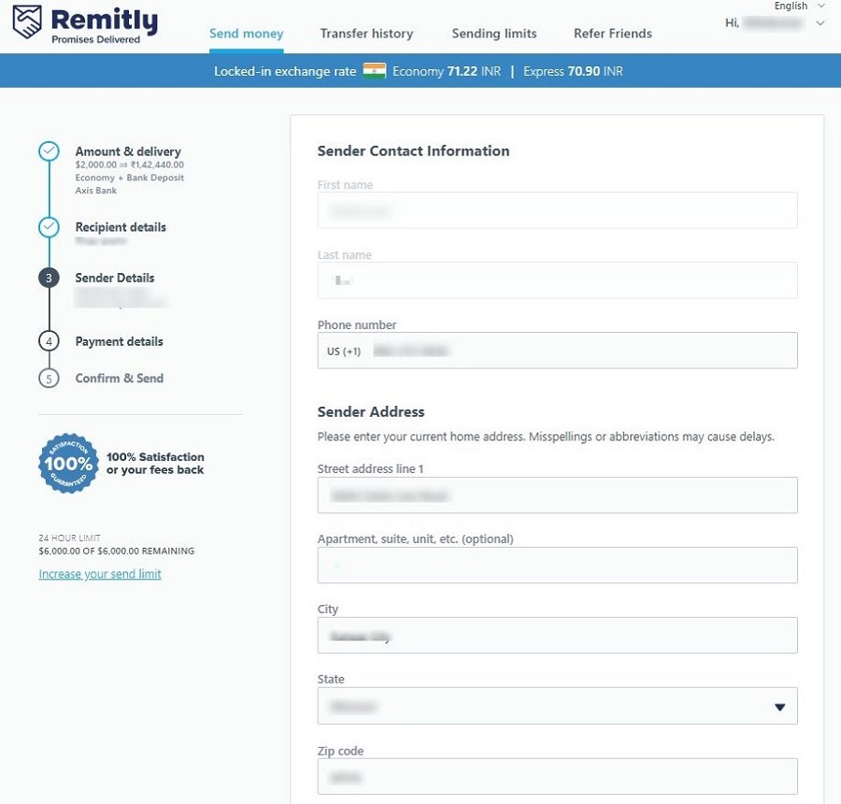Open the State dropdown list
The image size is (841, 804).
click(x=557, y=707)
